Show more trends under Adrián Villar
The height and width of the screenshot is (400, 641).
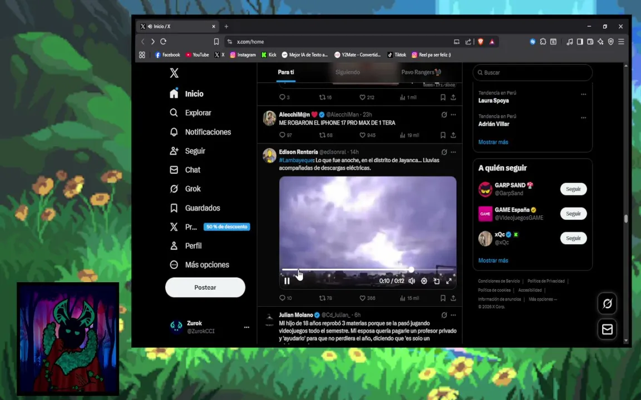click(493, 142)
